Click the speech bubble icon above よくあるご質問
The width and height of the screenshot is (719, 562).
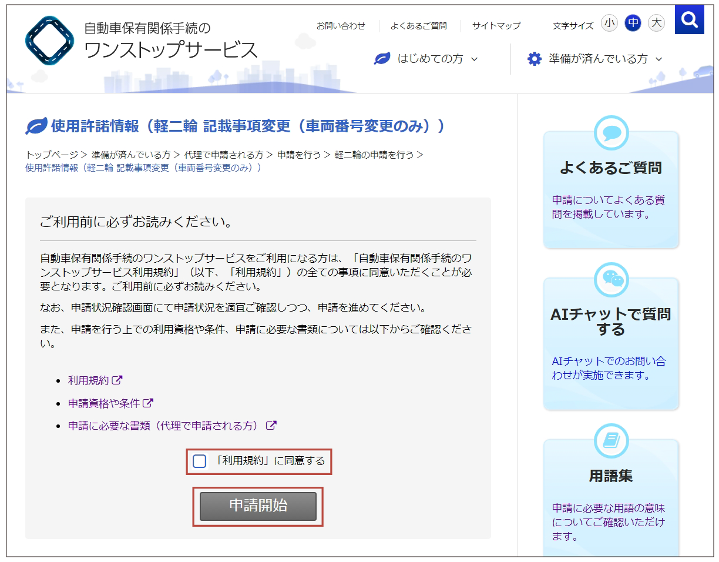(x=612, y=132)
